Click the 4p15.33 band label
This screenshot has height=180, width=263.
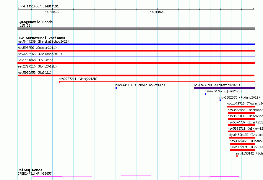tap(24, 25)
